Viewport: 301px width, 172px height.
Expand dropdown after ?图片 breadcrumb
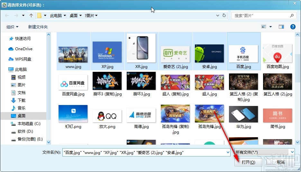(96, 15)
